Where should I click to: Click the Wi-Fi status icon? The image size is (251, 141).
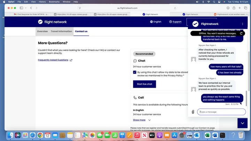point(208,2)
